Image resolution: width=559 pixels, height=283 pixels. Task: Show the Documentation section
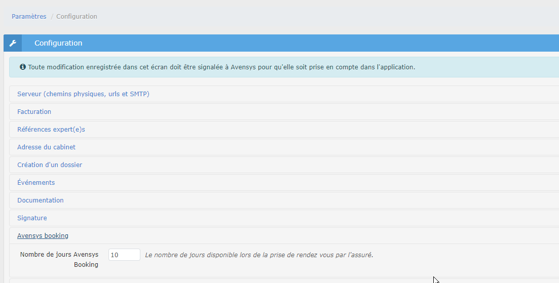[x=41, y=200]
